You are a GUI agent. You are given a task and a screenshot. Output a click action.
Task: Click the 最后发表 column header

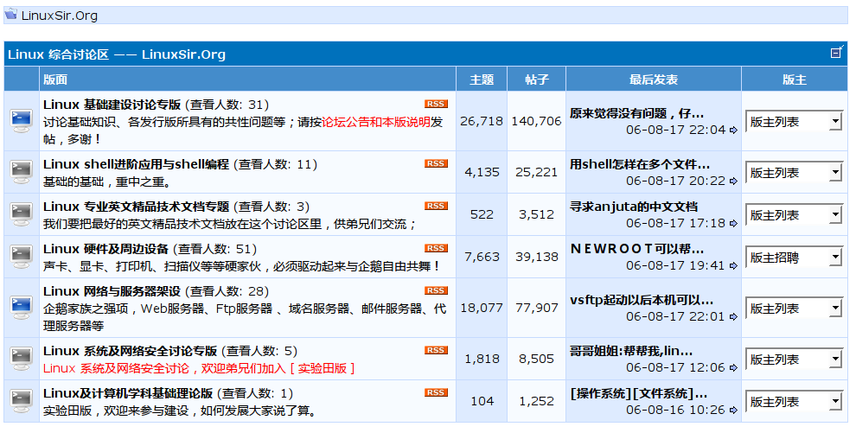click(x=654, y=80)
